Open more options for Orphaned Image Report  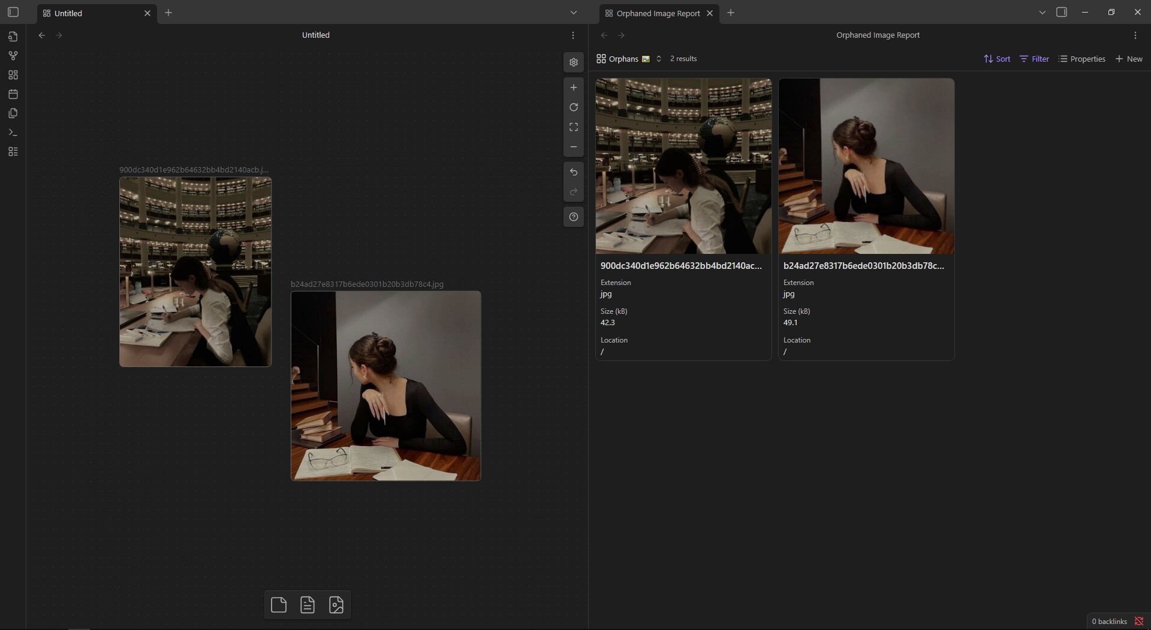[1135, 35]
